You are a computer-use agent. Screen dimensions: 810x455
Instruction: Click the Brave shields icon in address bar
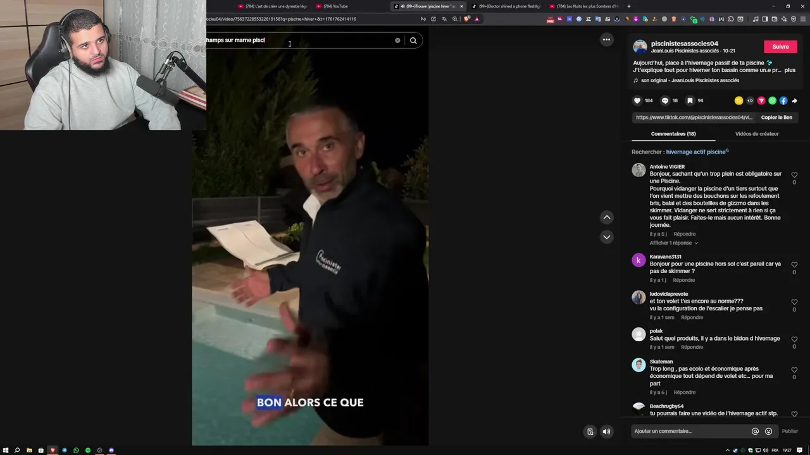pyautogui.click(x=467, y=19)
